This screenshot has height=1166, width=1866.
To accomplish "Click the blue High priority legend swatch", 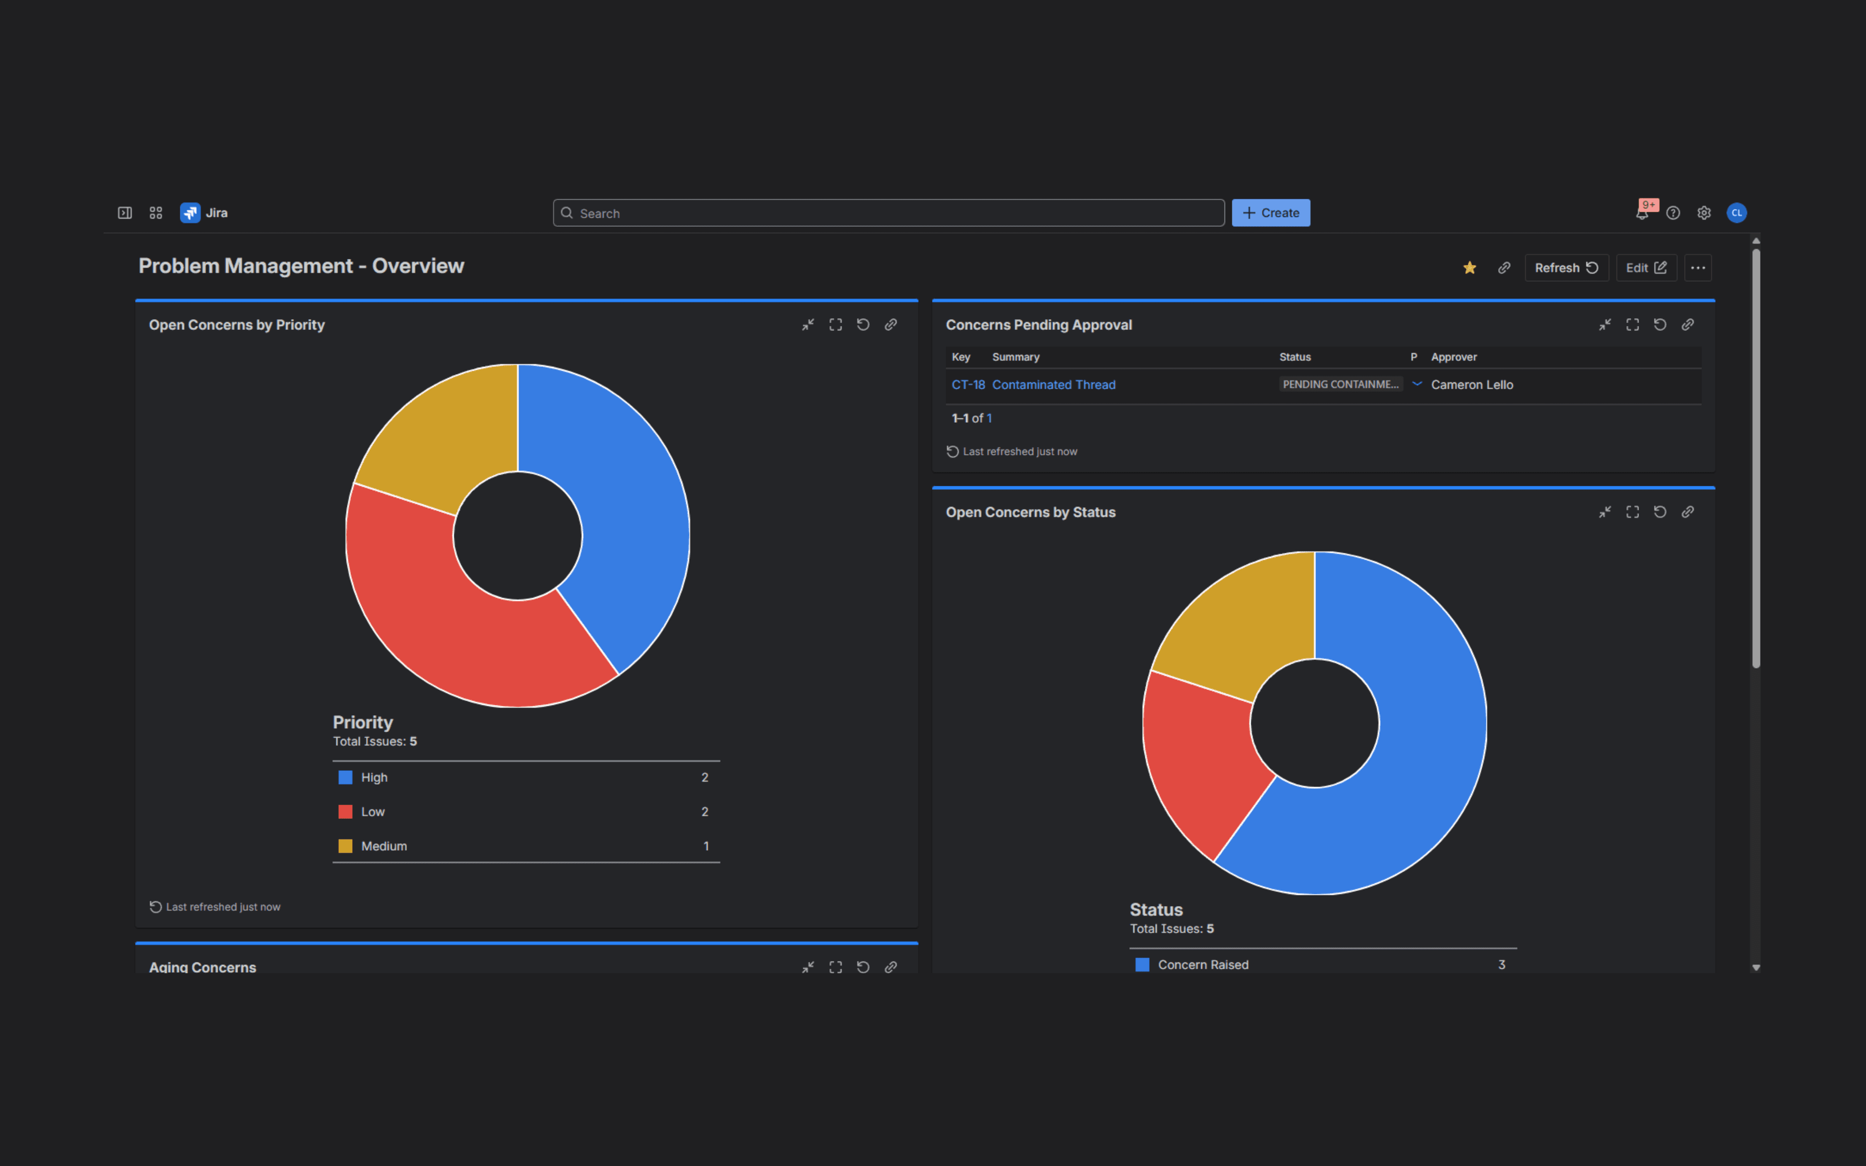I will point(346,777).
